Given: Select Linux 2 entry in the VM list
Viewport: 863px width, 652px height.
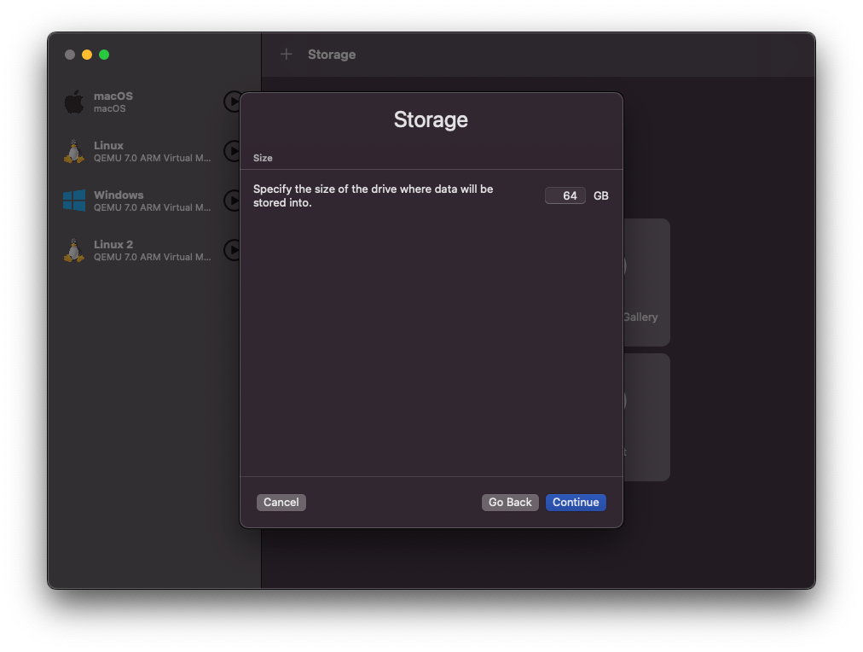Looking at the screenshot, I should click(x=148, y=251).
